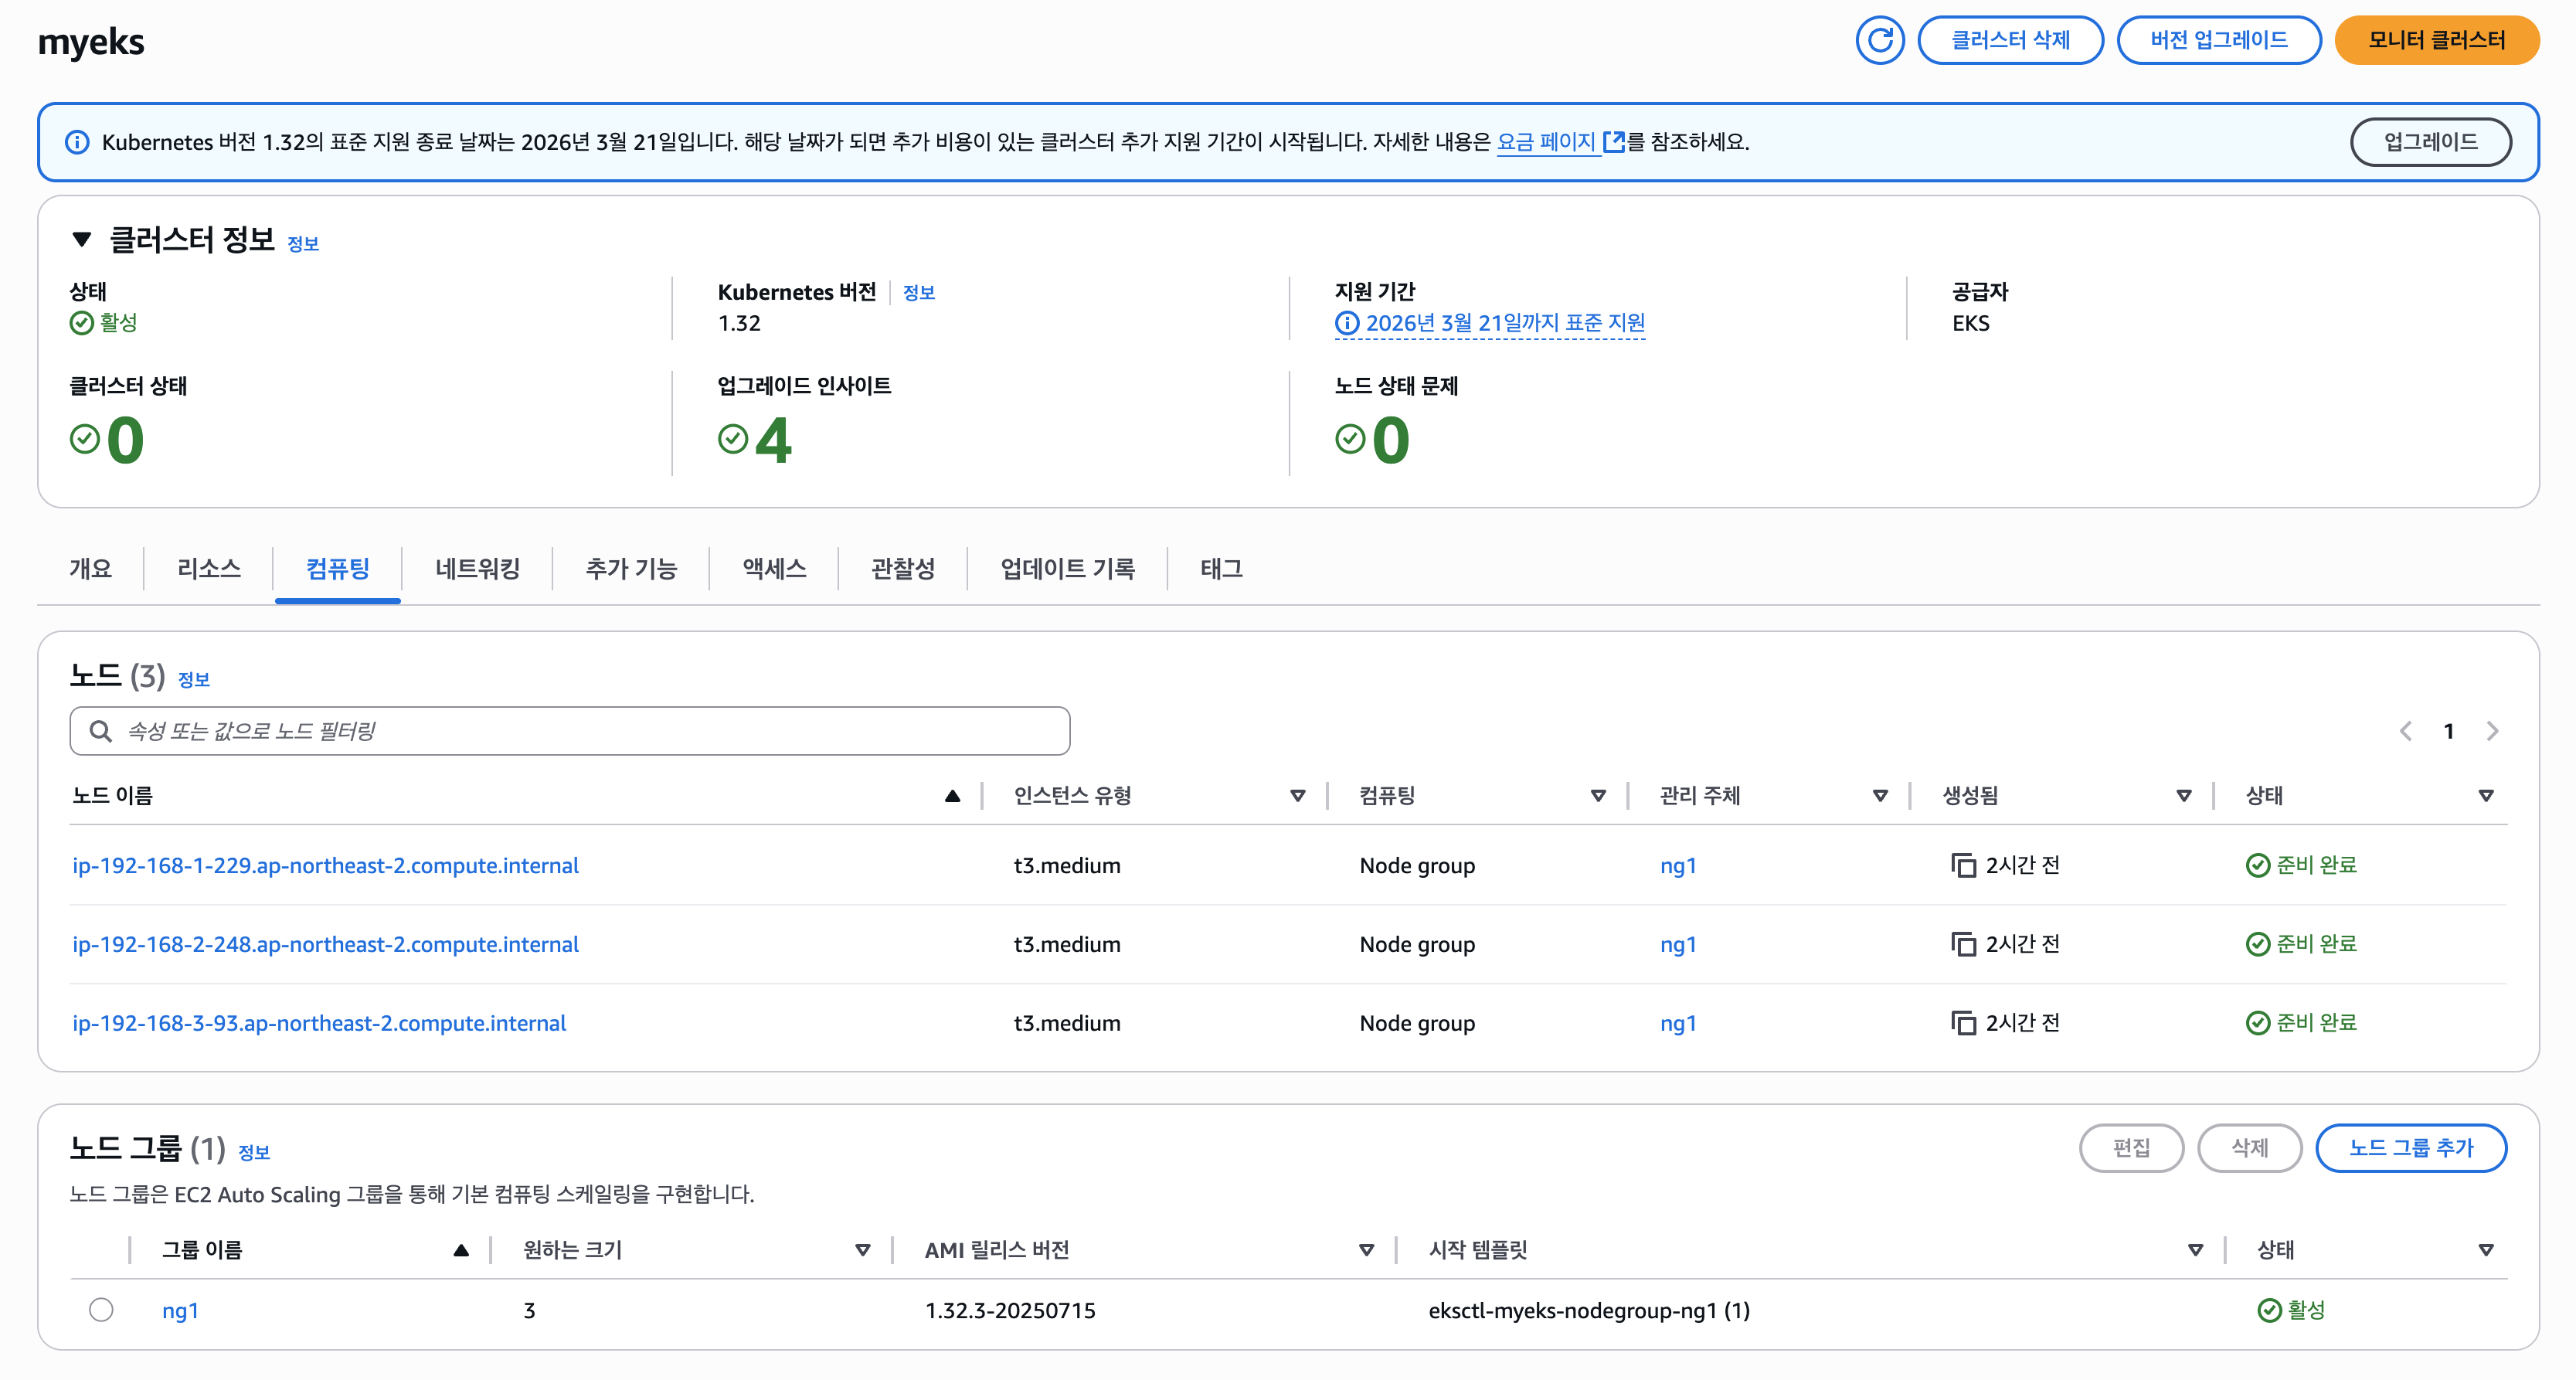Select the ng1 node group radio button
The width and height of the screenshot is (2576, 1380).
pos(101,1309)
